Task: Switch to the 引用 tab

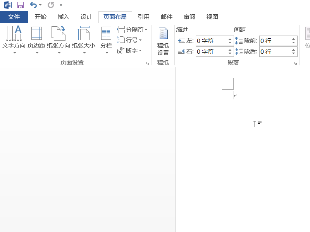Action: pos(144,17)
